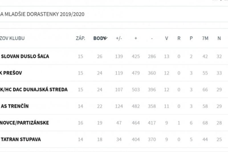This screenshot has width=228, height=152.
Task: Click Mladšie Dorastenky 2019/2020 heading
Action: (42, 14)
